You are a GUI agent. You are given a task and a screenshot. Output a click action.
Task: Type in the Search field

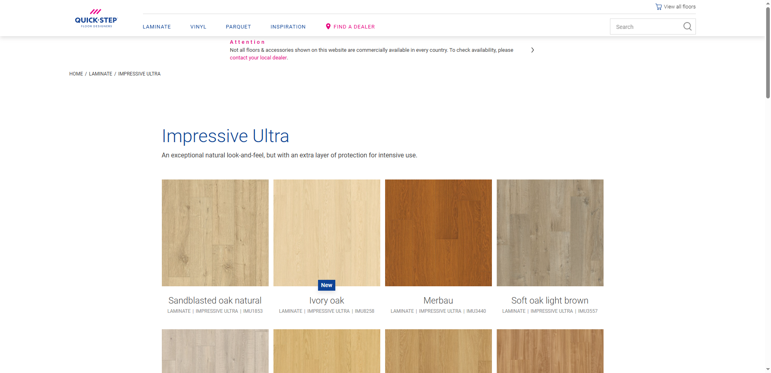pyautogui.click(x=647, y=27)
